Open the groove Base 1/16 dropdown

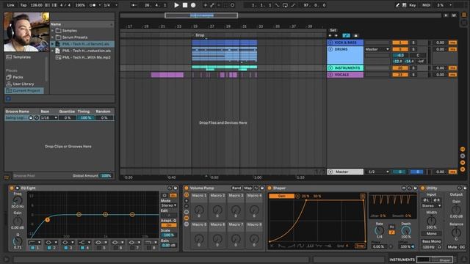[49, 118]
